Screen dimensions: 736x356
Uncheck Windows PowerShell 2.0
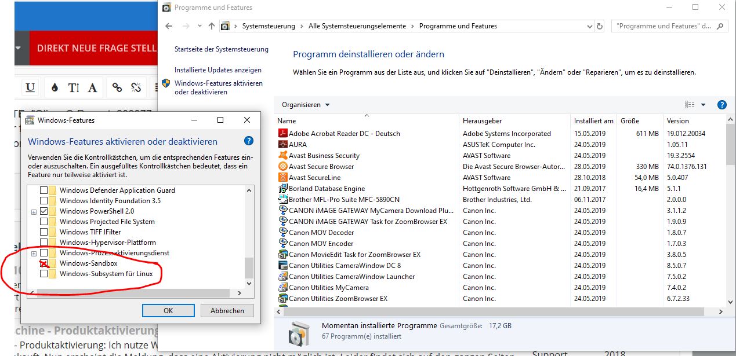43,211
